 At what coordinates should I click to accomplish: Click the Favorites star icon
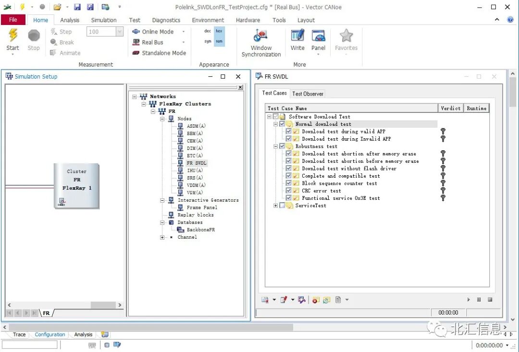point(346,36)
